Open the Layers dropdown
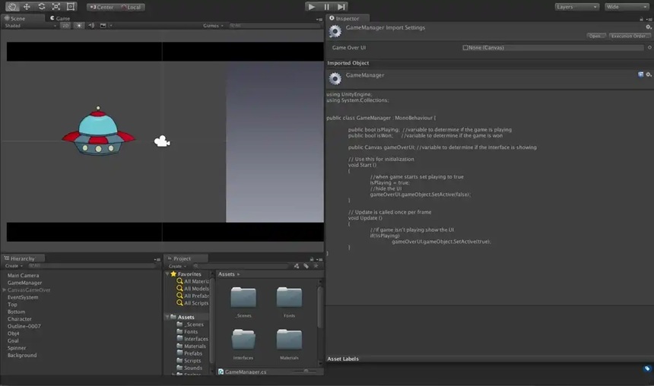The image size is (654, 386). pyautogui.click(x=577, y=7)
